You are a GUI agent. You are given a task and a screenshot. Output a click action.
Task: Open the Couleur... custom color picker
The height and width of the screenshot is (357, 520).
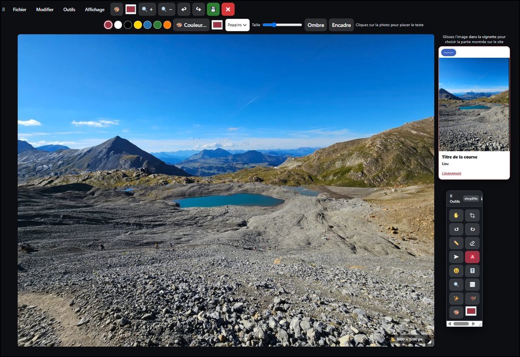point(191,25)
